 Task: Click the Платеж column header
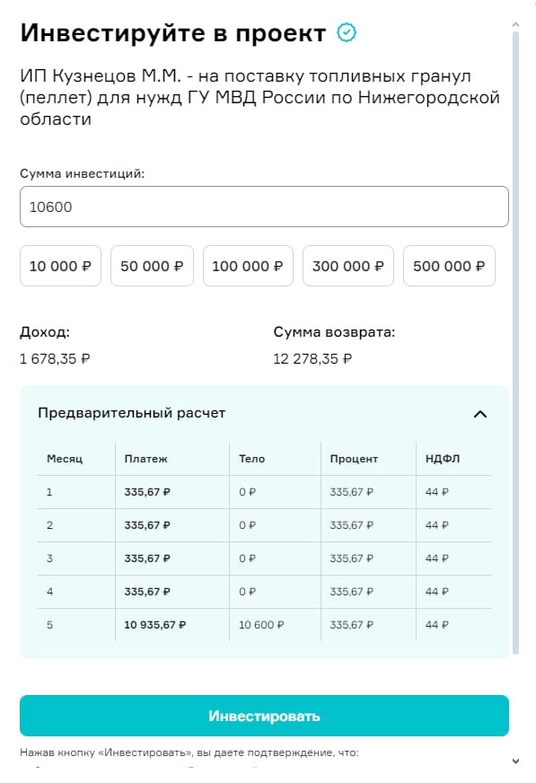145,459
